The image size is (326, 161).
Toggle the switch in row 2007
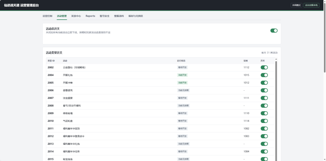[264, 98]
